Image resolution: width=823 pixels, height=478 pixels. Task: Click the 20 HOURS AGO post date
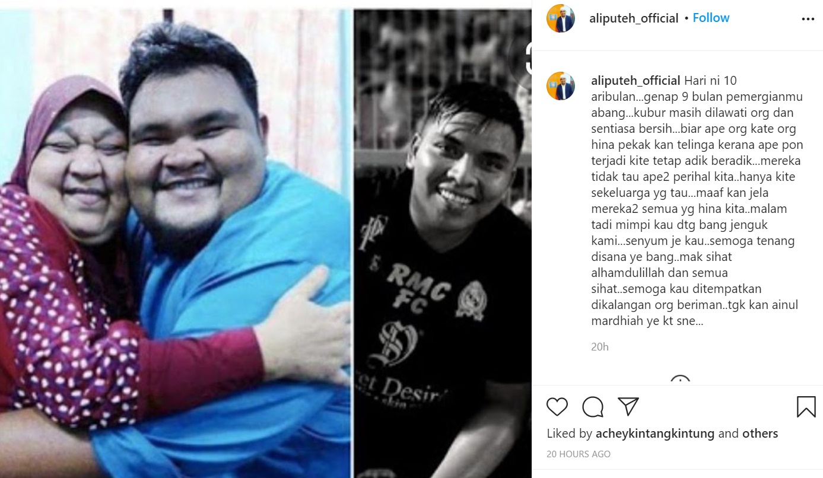click(579, 454)
